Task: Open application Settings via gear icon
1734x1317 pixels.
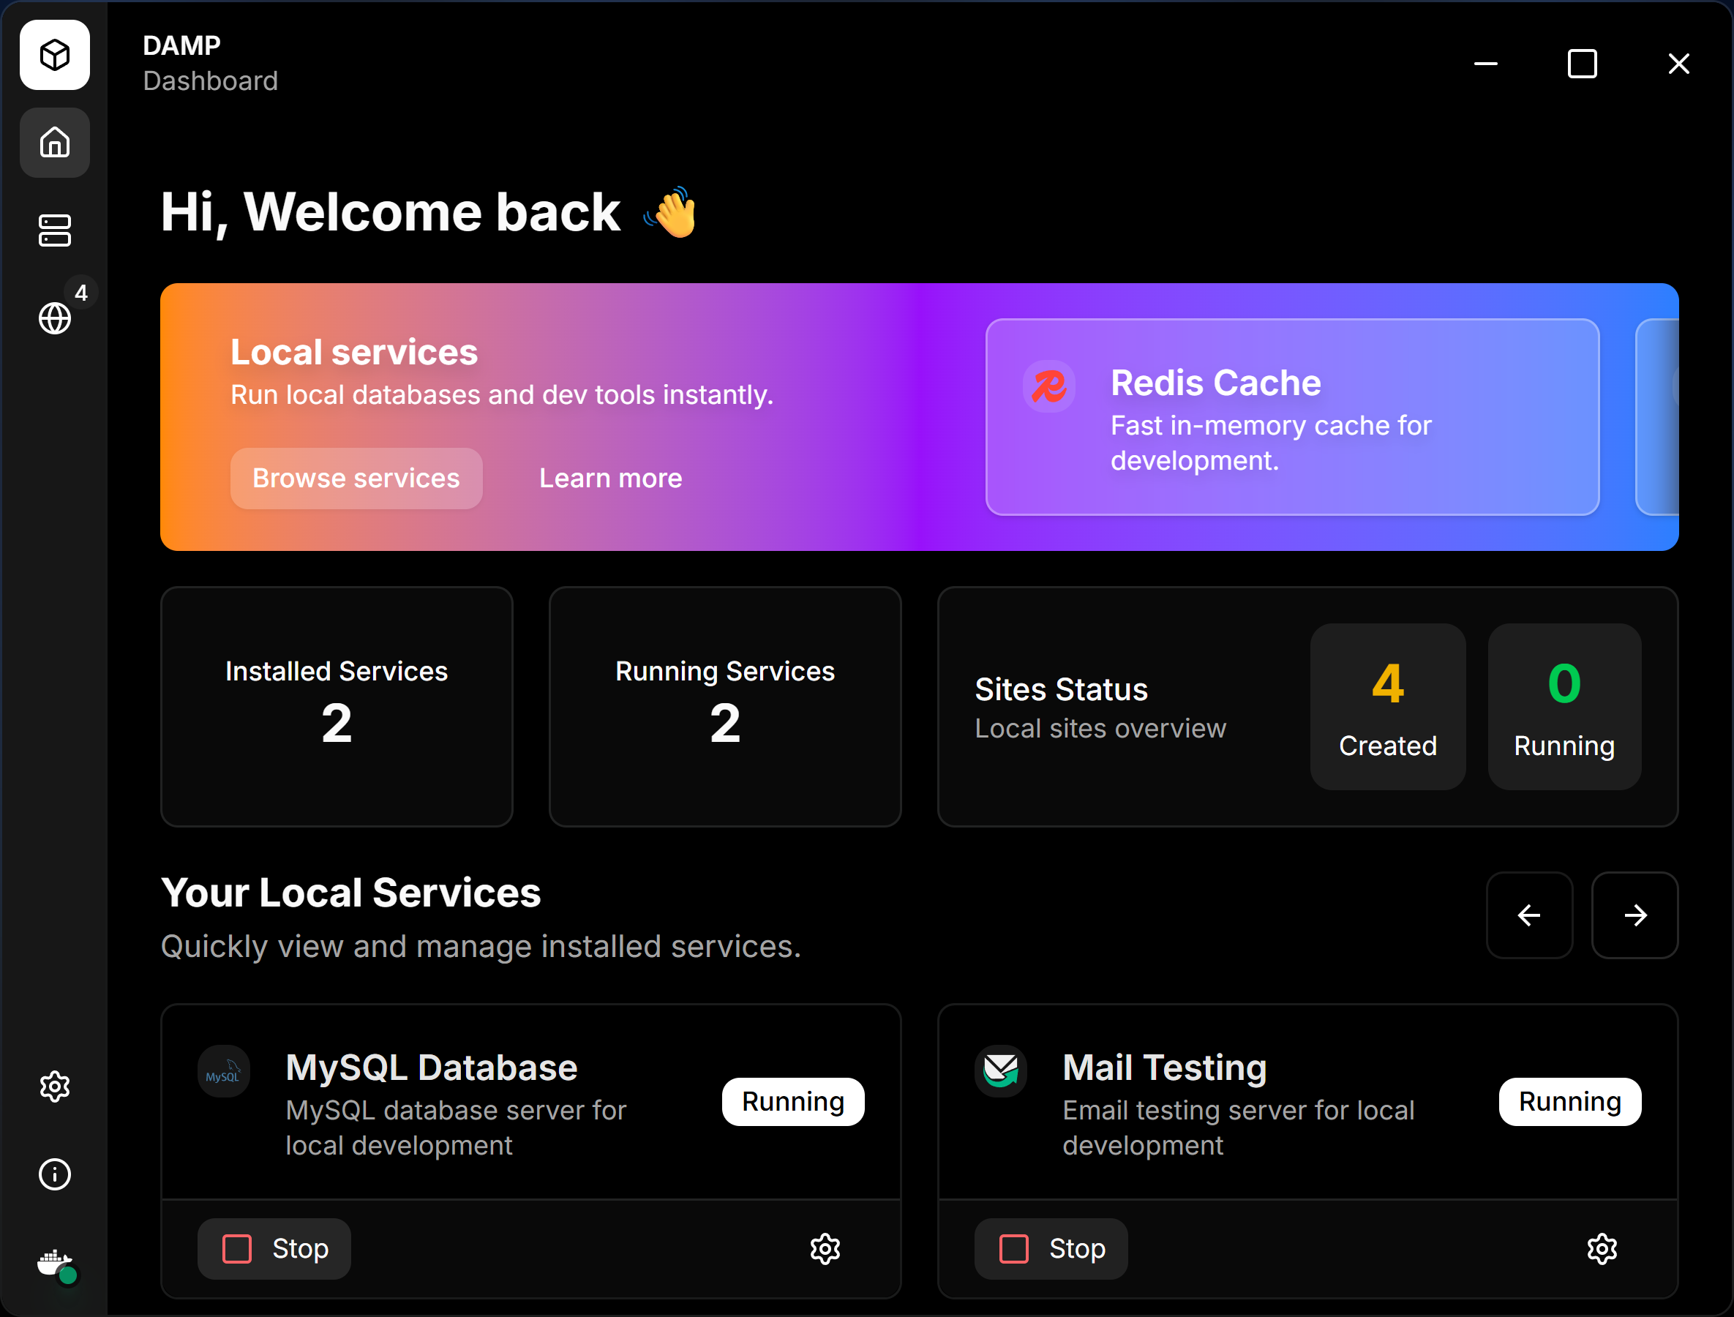Action: tap(54, 1086)
